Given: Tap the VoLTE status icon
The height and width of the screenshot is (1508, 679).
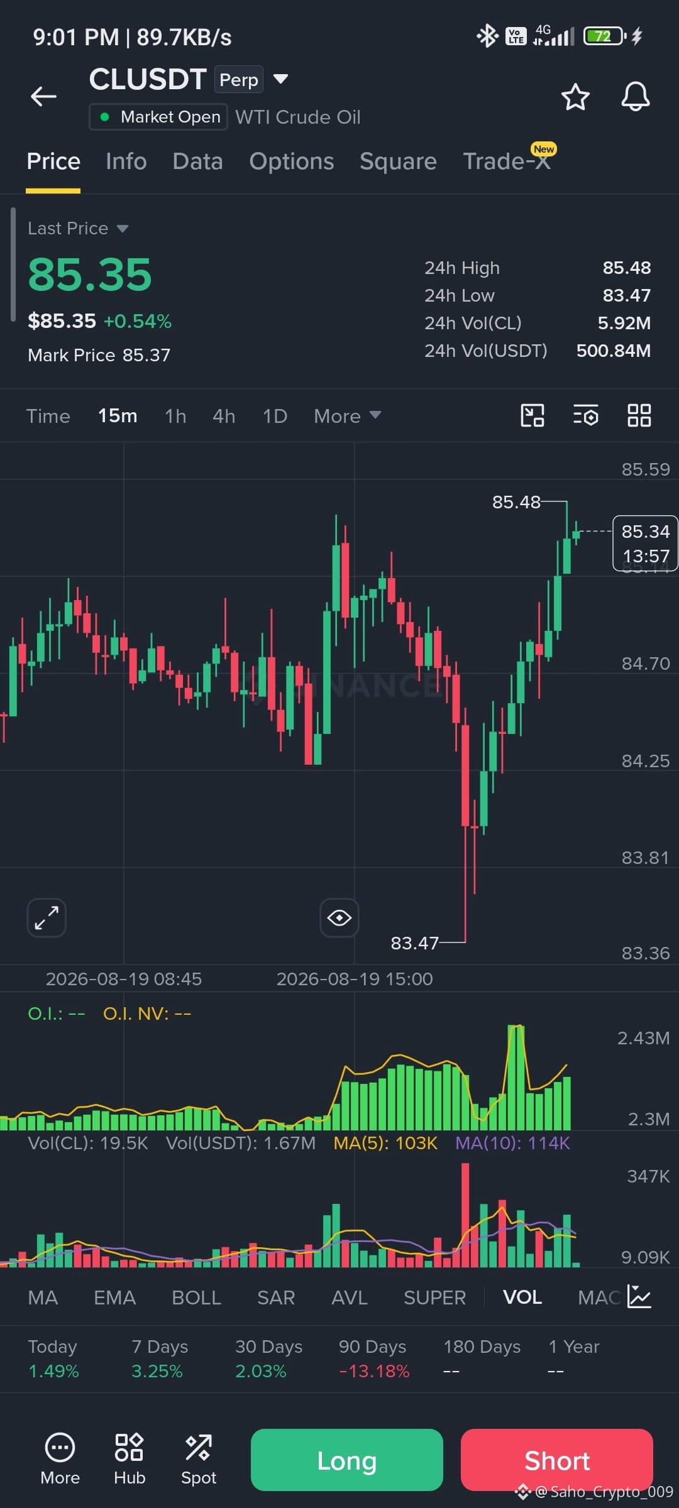Looking at the screenshot, I should (x=516, y=36).
